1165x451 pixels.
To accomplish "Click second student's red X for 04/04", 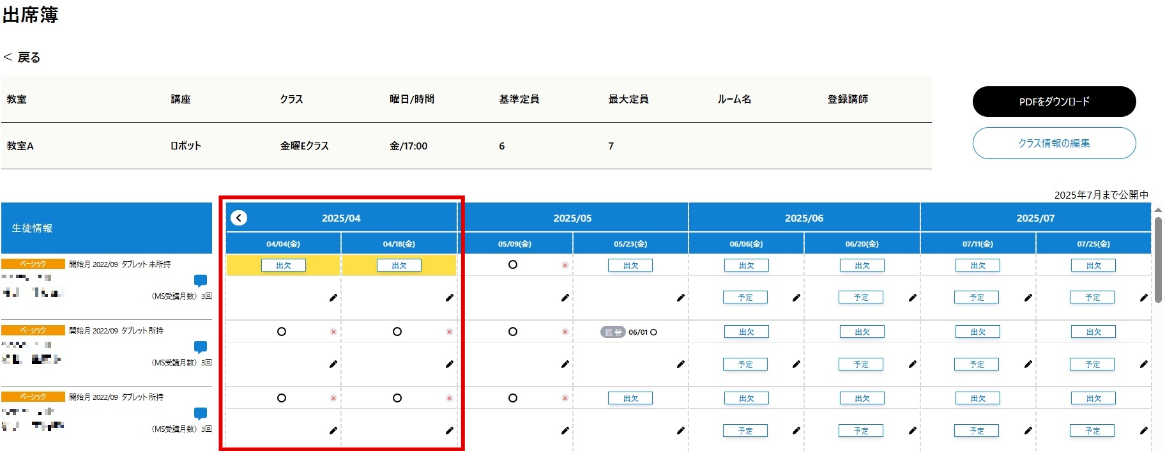I will coord(333,332).
